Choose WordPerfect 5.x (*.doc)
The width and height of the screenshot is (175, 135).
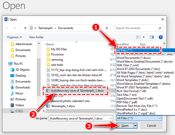point(146,109)
